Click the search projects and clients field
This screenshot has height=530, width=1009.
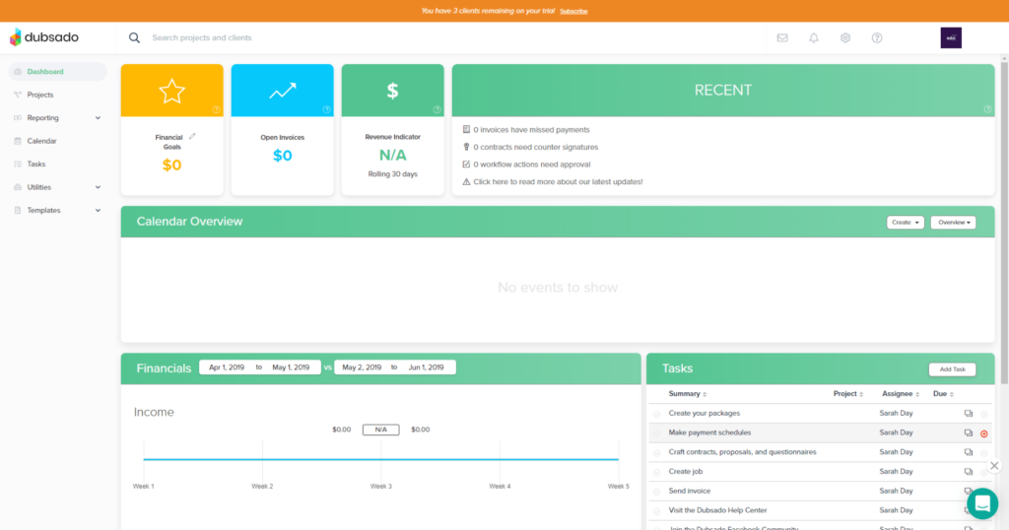coord(296,37)
